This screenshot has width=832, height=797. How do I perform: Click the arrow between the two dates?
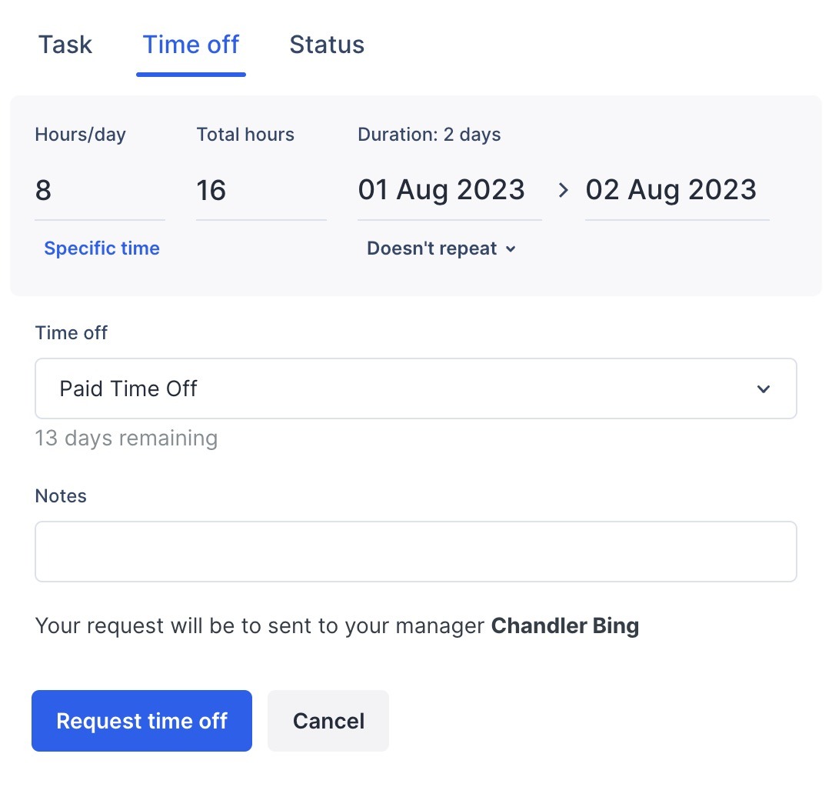[564, 190]
